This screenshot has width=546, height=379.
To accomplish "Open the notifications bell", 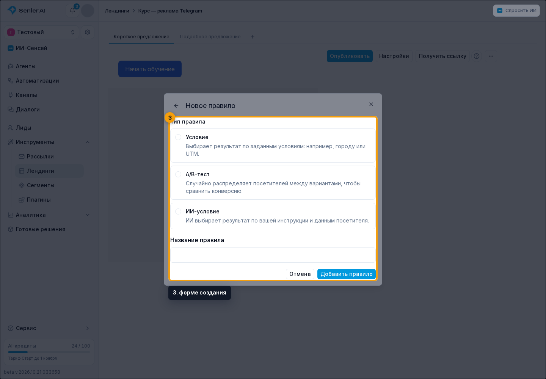I will click(72, 11).
